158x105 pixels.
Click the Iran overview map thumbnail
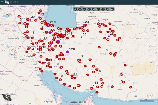coord(8,98)
